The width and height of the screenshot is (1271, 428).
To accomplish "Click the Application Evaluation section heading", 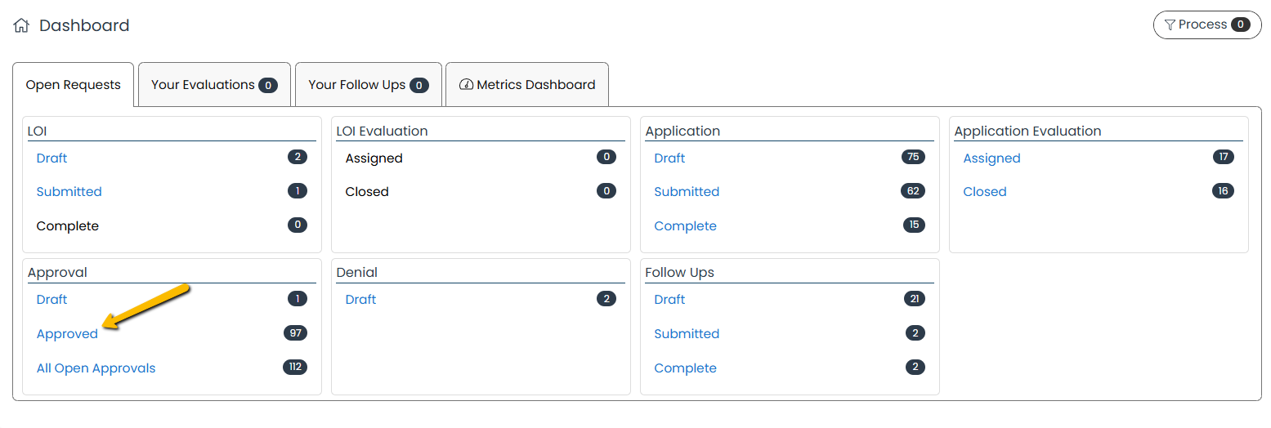I will (x=1027, y=131).
